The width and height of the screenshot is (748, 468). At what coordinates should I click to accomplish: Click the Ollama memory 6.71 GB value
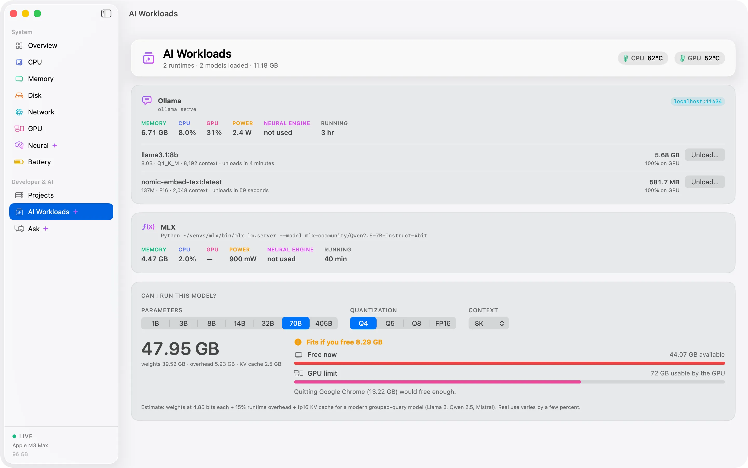(x=155, y=133)
